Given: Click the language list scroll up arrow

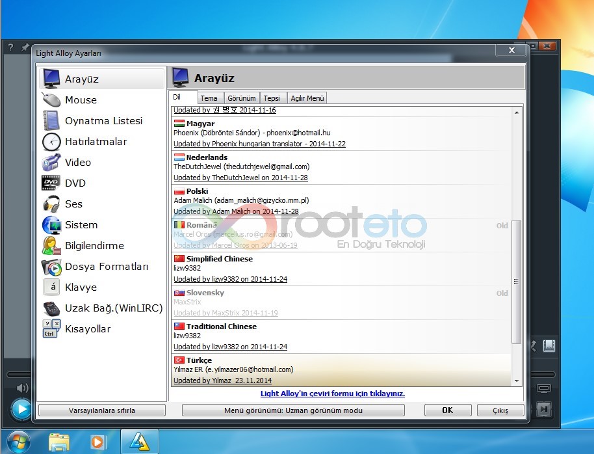Looking at the screenshot, I should 517,113.
